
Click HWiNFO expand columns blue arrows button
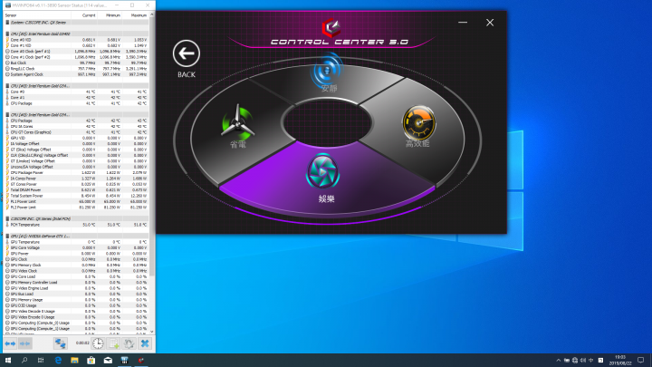click(10, 343)
